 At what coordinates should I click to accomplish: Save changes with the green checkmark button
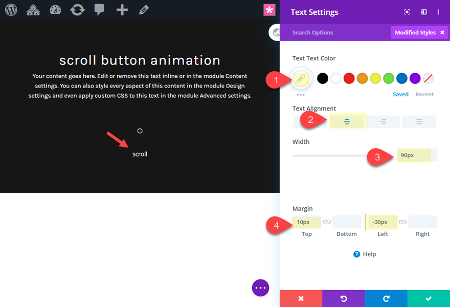pos(429,298)
